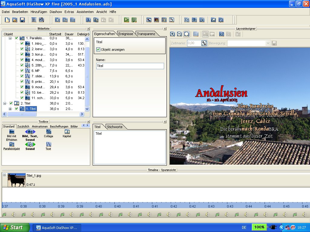Switch to the Transparenz tab
The image size is (310, 232).
146,34
